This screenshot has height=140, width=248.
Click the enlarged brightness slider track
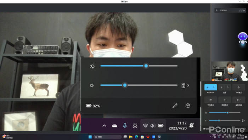pos(139,66)
